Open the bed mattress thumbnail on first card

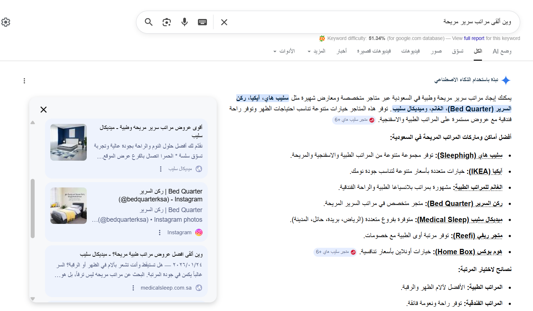pos(69,142)
